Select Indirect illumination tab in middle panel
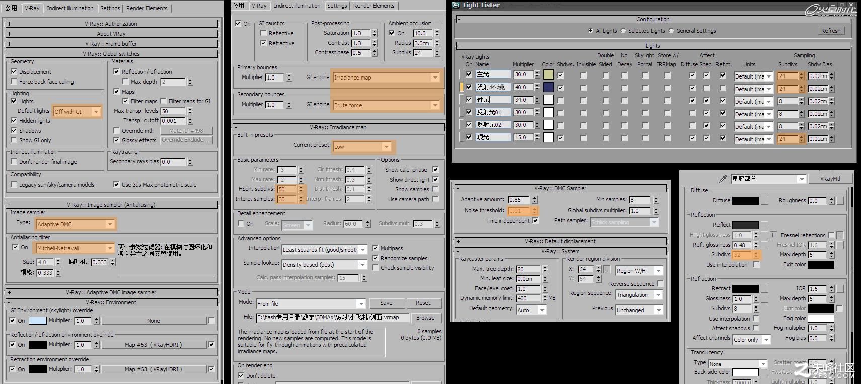 [x=297, y=6]
